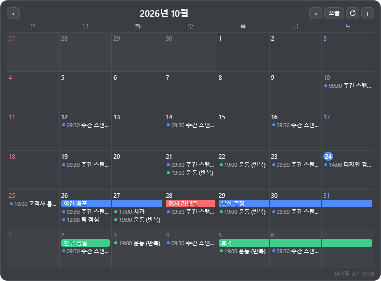Open 09:30 주간 스탠... event on the 10th

click(x=348, y=86)
